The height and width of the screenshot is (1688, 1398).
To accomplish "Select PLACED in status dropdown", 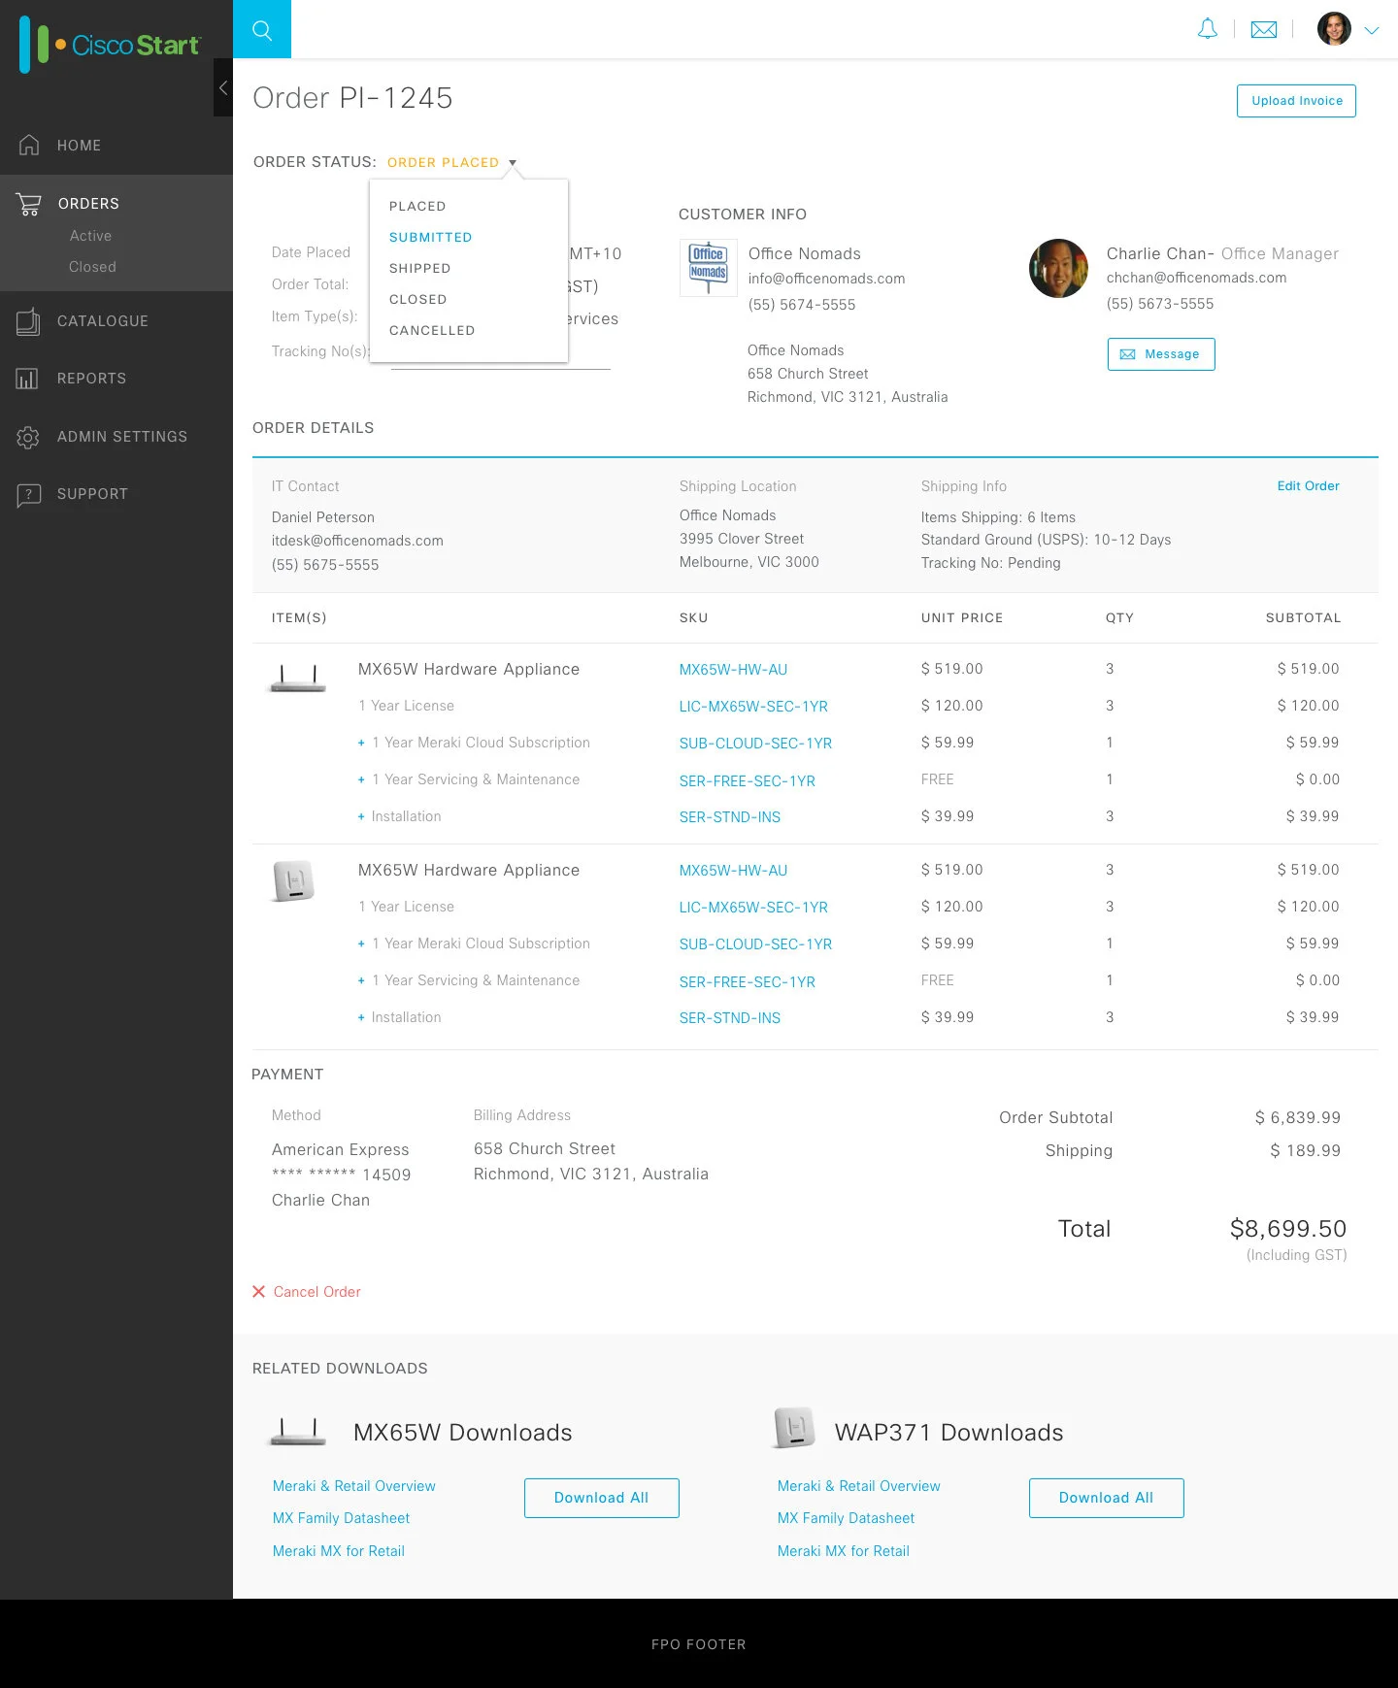I will point(417,207).
